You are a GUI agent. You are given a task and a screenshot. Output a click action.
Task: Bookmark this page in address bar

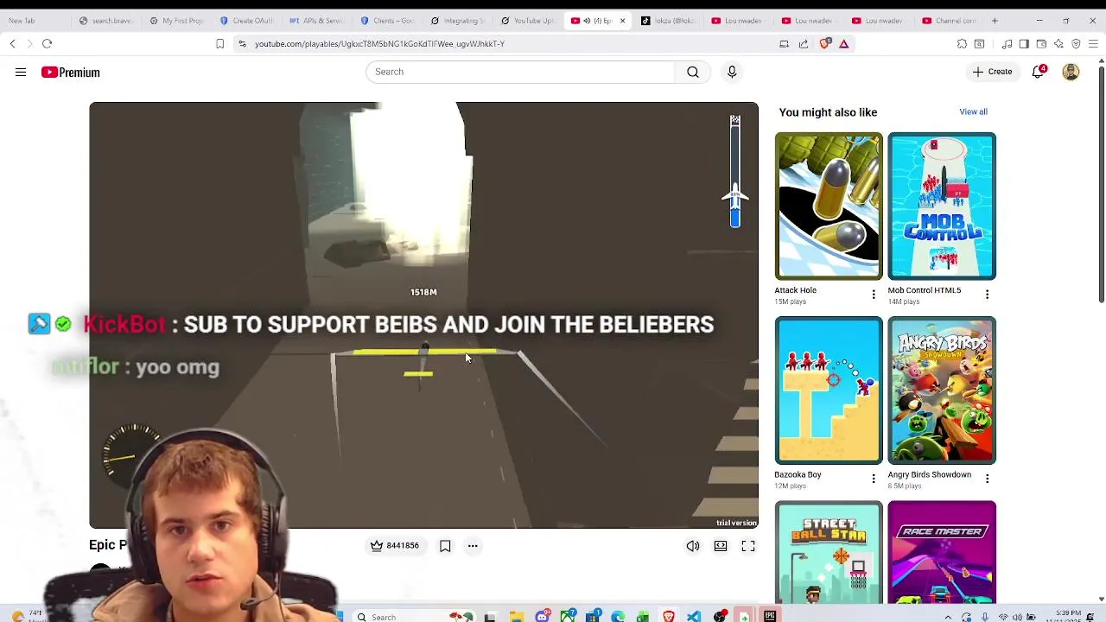[219, 43]
